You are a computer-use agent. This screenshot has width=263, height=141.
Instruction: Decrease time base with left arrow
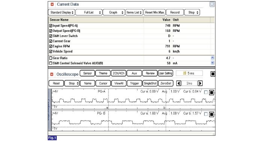pyautogui.click(x=179, y=83)
